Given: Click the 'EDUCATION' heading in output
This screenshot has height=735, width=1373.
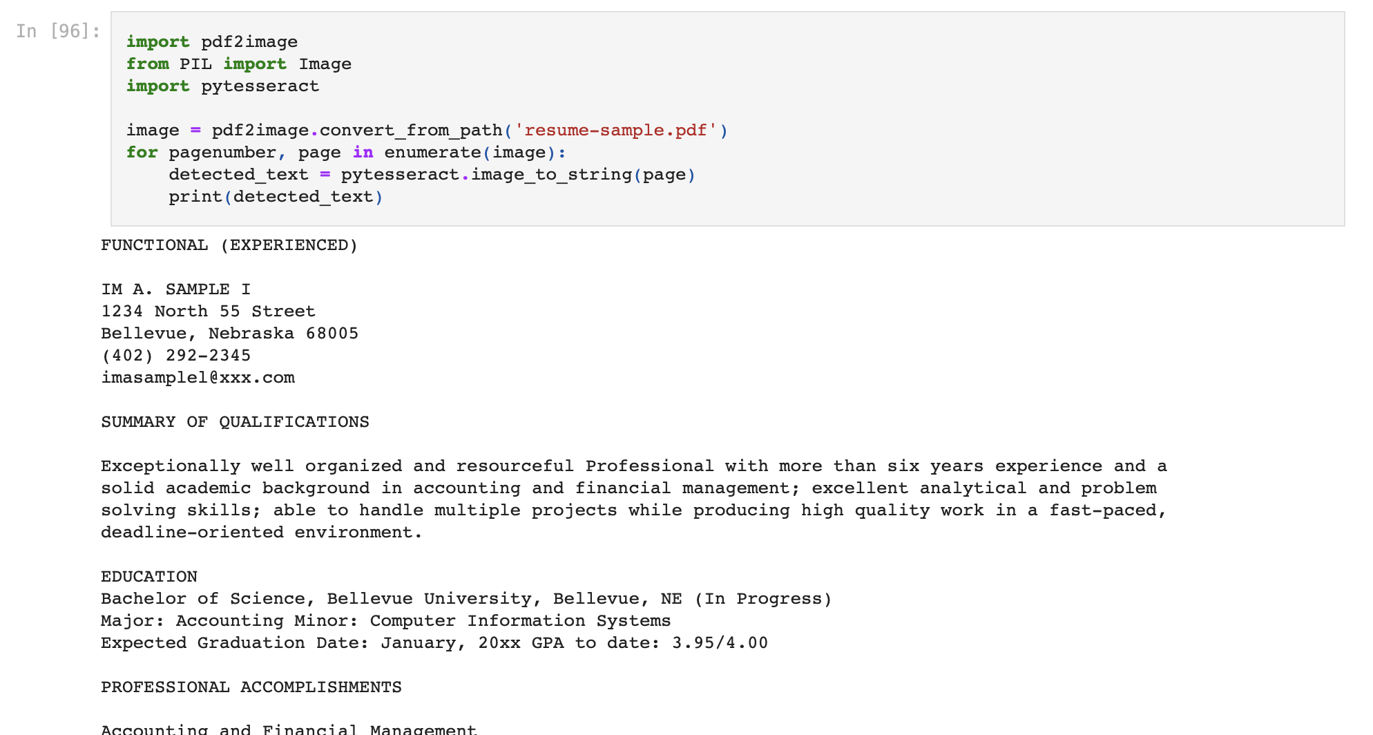Looking at the screenshot, I should click(x=149, y=577).
